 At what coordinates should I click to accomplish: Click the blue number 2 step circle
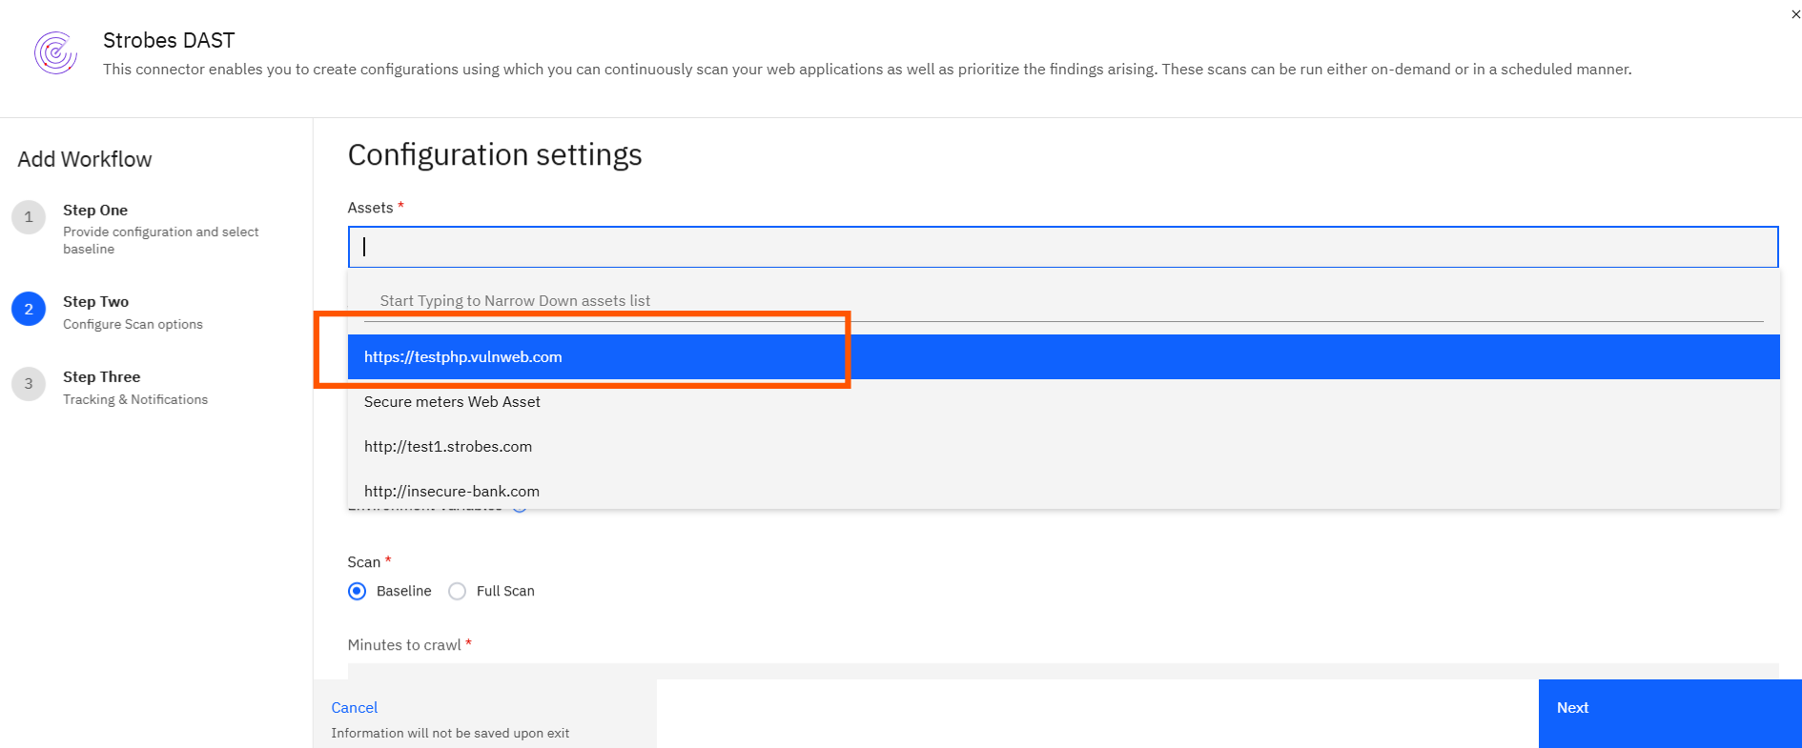29,309
